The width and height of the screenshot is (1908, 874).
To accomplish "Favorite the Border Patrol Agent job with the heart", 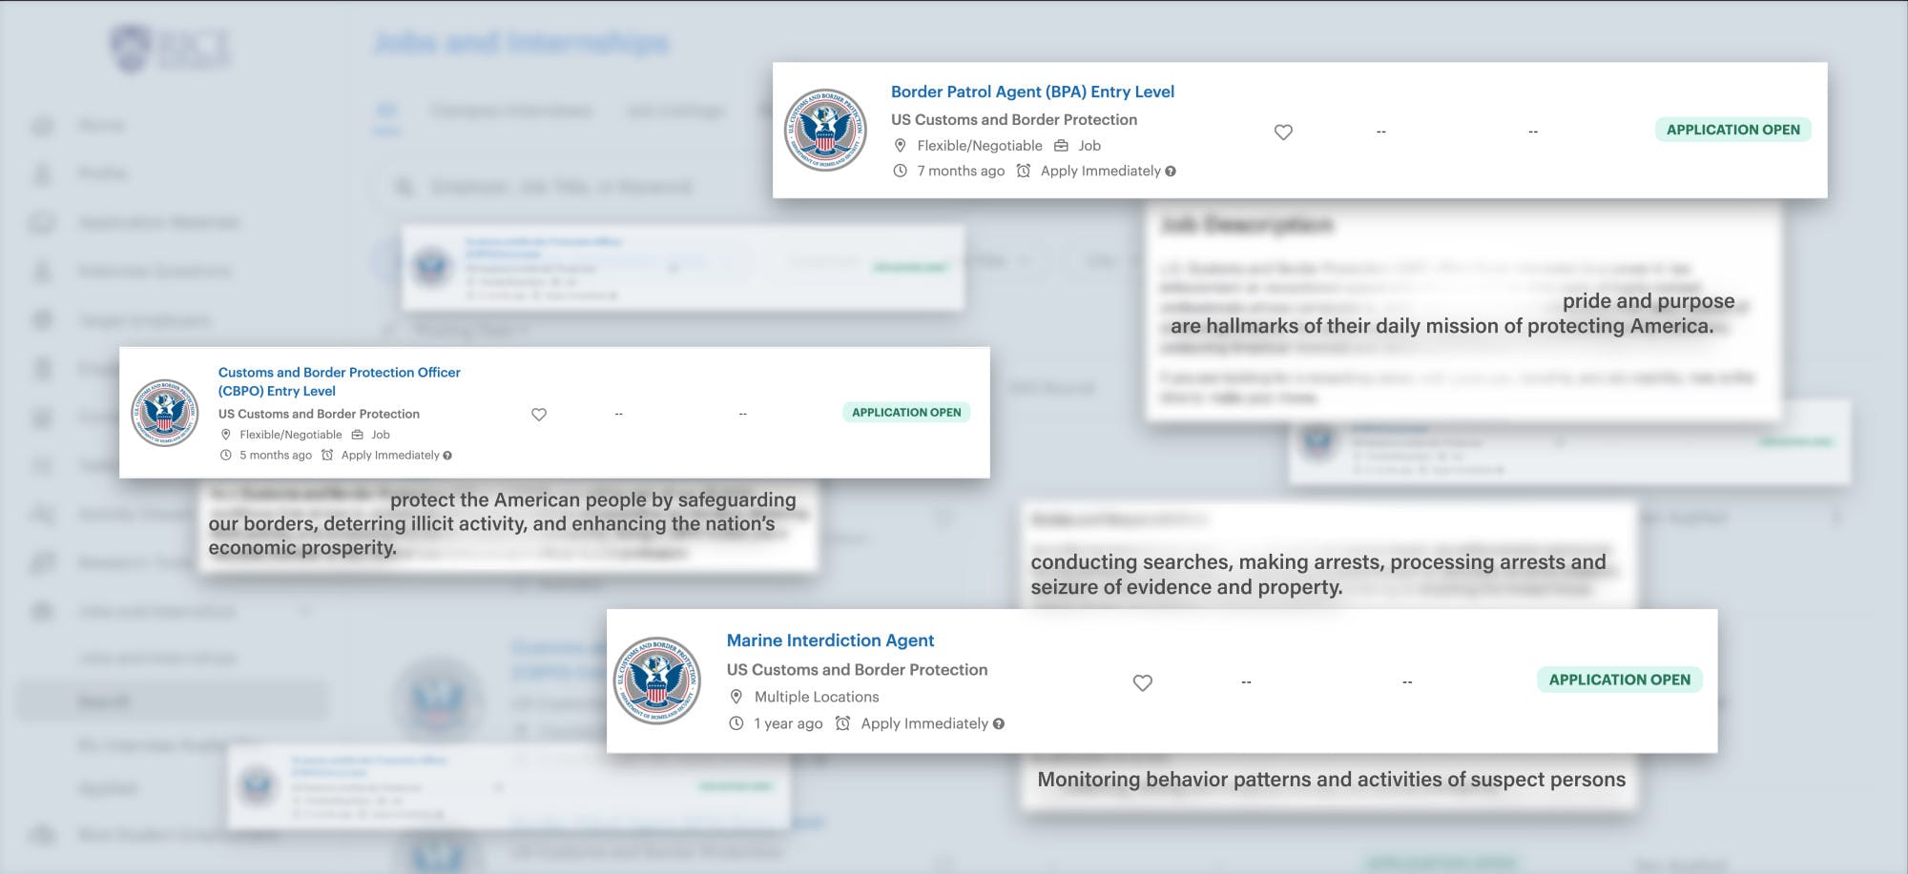I will (x=1283, y=132).
